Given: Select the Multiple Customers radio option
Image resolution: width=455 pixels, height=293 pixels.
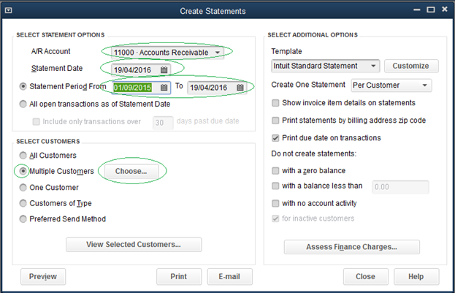Looking at the screenshot, I should tap(23, 171).
